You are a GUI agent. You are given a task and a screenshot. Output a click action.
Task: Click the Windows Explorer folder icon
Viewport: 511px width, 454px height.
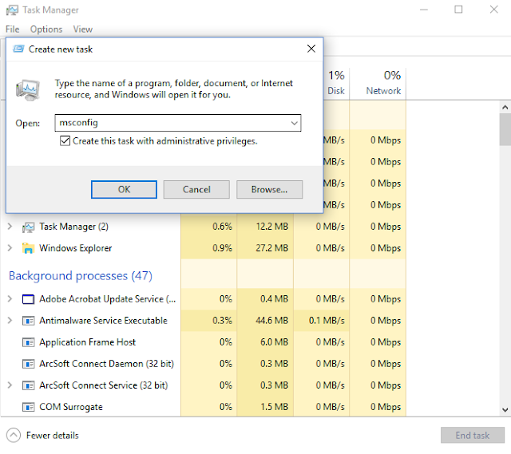point(29,248)
